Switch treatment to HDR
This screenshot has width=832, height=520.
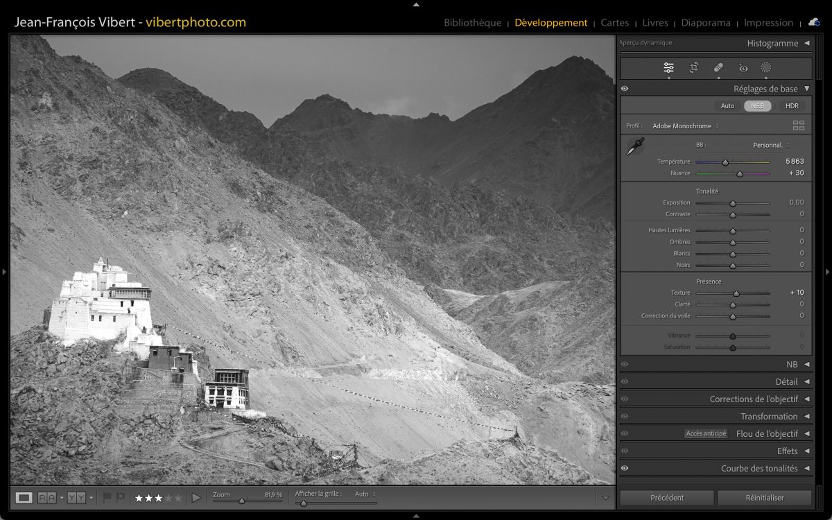pos(792,106)
